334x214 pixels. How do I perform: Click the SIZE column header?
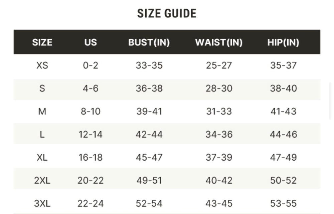pos(42,42)
